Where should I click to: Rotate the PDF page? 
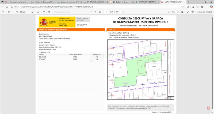click(117, 12)
